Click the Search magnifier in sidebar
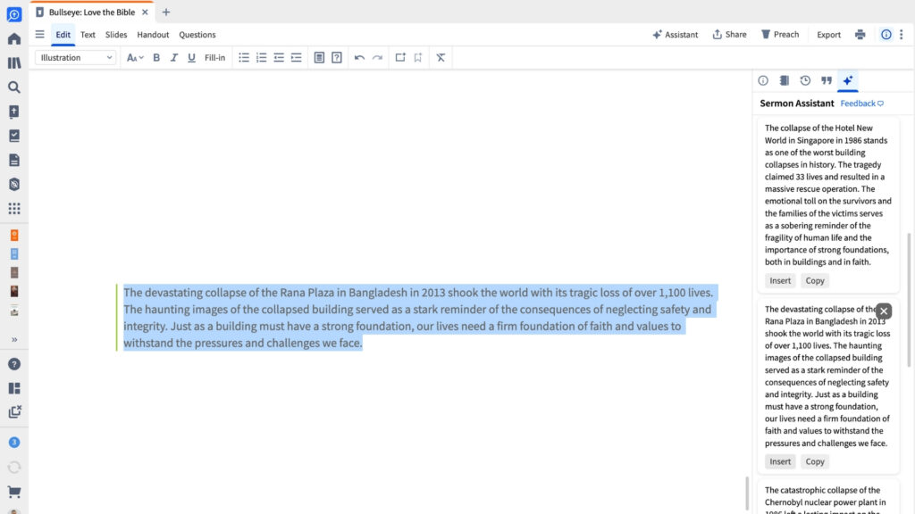Image resolution: width=915 pixels, height=514 pixels. 14,87
